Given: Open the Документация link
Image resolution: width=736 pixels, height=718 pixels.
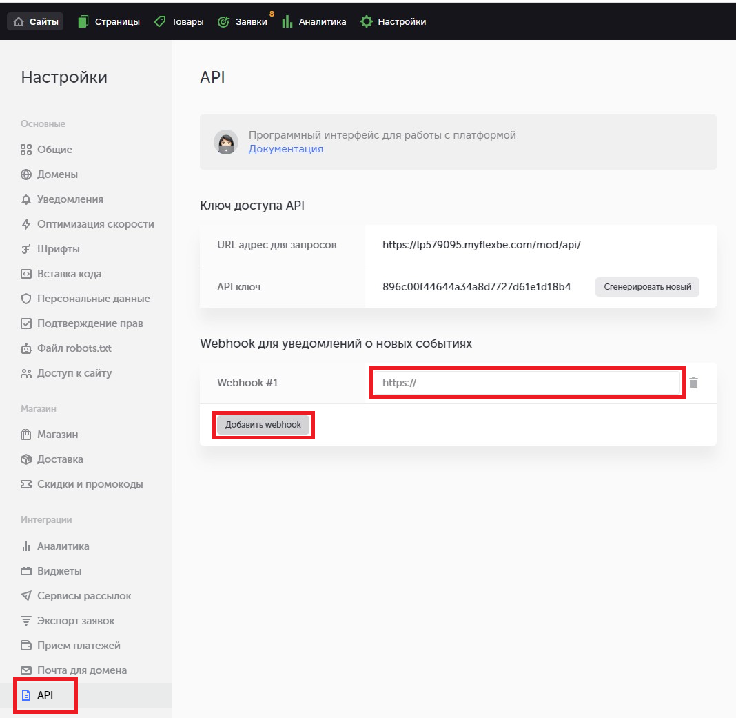Looking at the screenshot, I should pyautogui.click(x=286, y=148).
